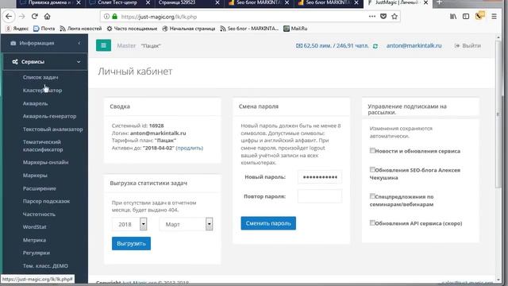Click the Pocket save icon
The width and height of the screenshot is (508, 286).
(383, 16)
